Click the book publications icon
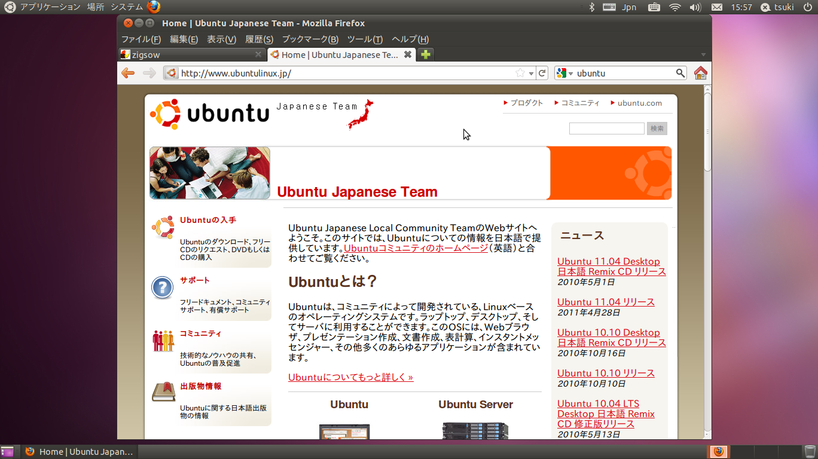The image size is (818, 459). (x=163, y=392)
